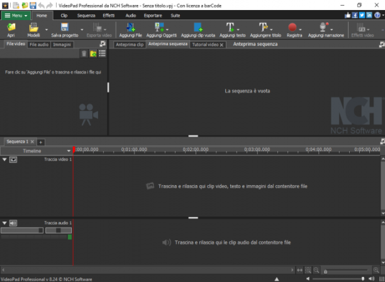Add a blank clip with Aggiungi clip vuota
Image resolution: width=385 pixels, height=282 pixels.
[x=198, y=28]
